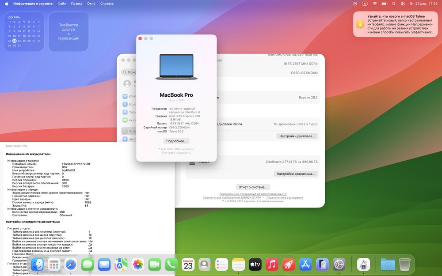The height and width of the screenshot is (276, 442).
Task: Click the macOS Tahoe notification banner
Action: (395, 24)
